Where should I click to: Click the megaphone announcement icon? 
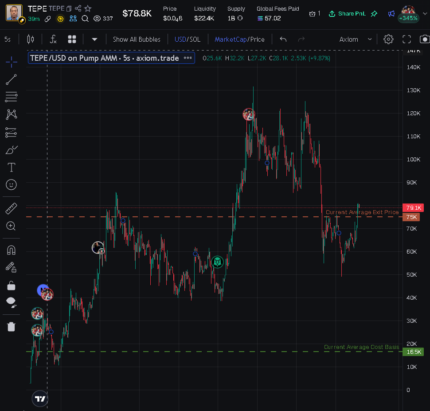(x=391, y=14)
